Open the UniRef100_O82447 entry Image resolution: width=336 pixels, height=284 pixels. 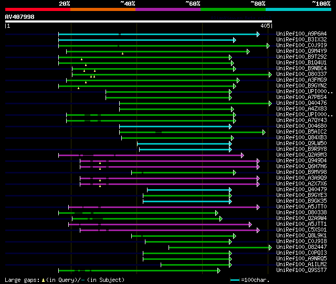301,247
